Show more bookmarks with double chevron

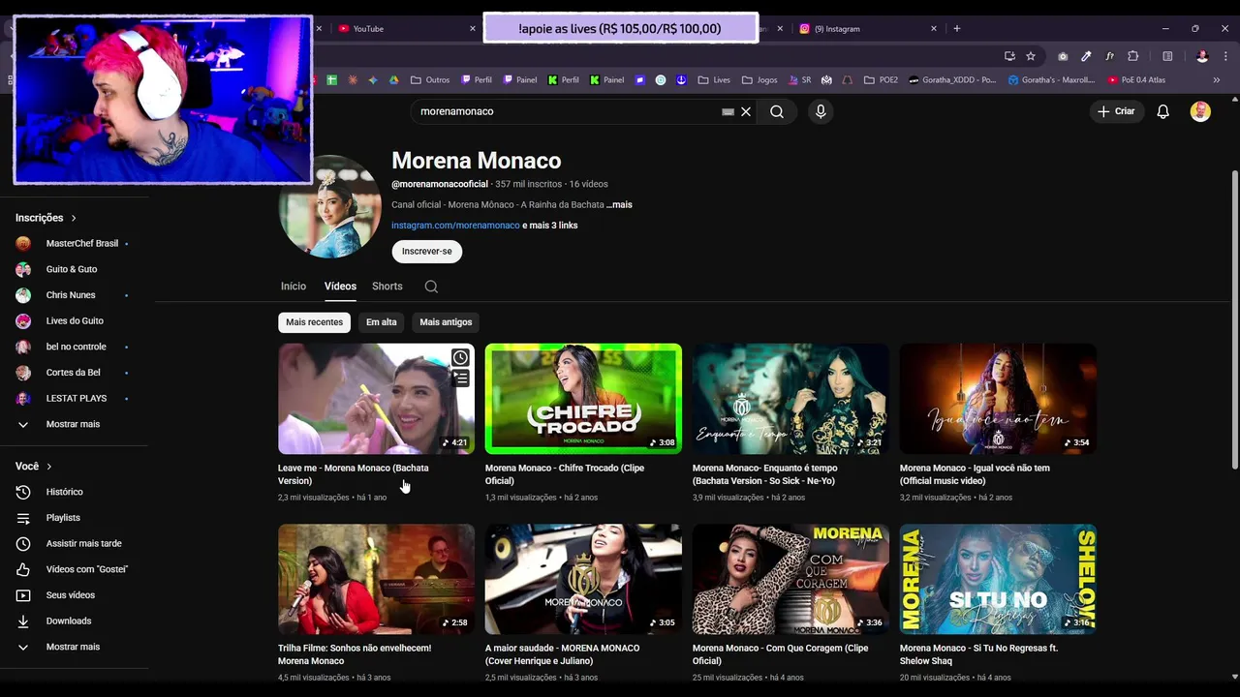[x=1217, y=80]
